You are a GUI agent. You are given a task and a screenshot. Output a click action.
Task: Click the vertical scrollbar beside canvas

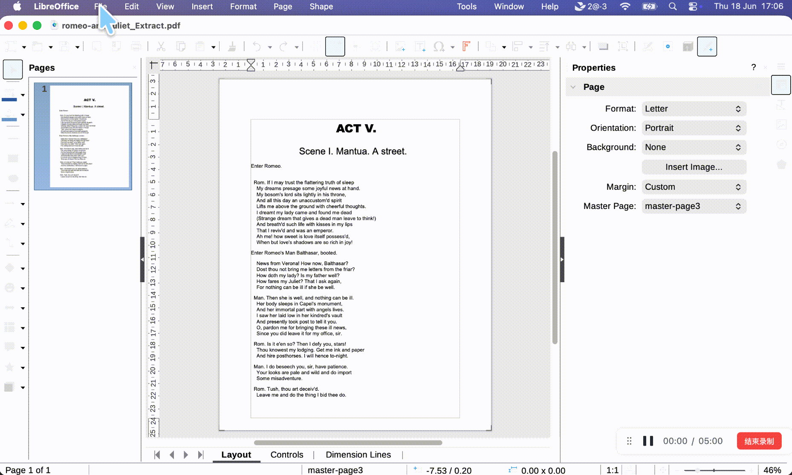555,247
